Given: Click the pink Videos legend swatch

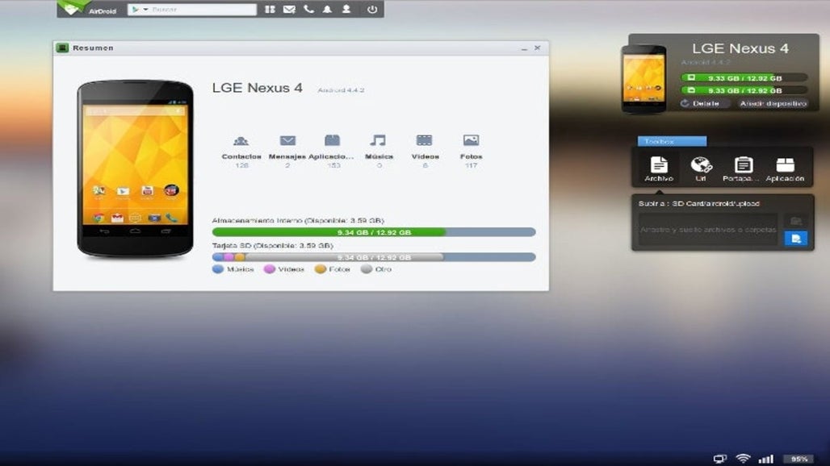Looking at the screenshot, I should tap(269, 269).
